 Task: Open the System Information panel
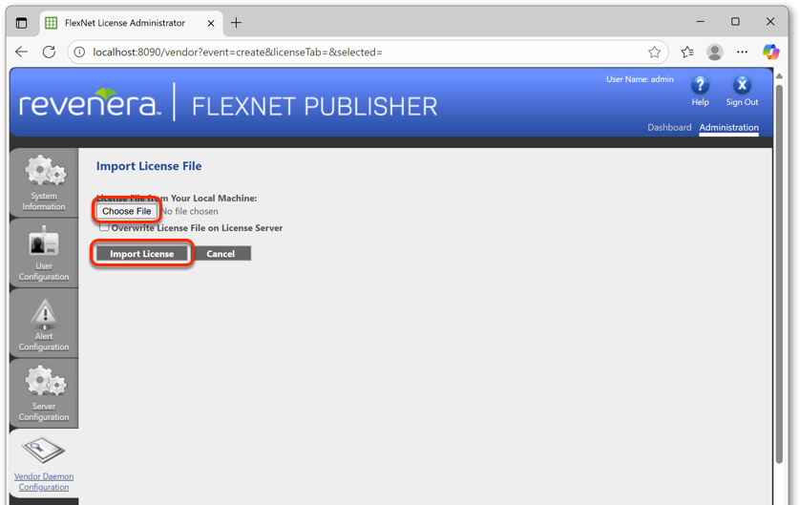tap(44, 182)
